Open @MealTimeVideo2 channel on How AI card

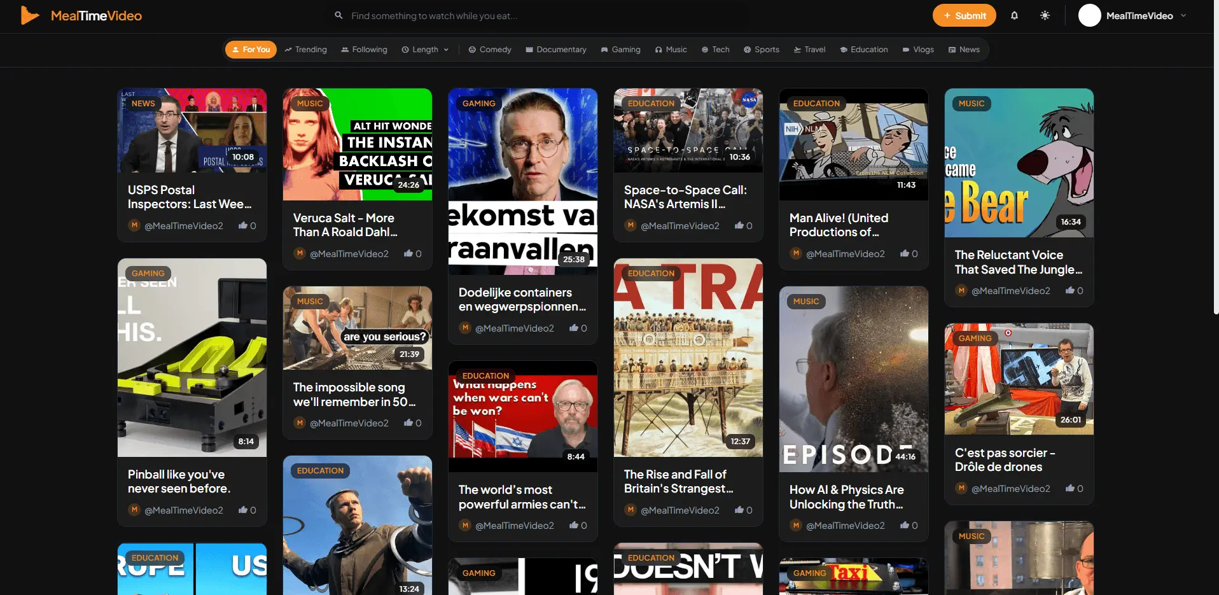845,525
